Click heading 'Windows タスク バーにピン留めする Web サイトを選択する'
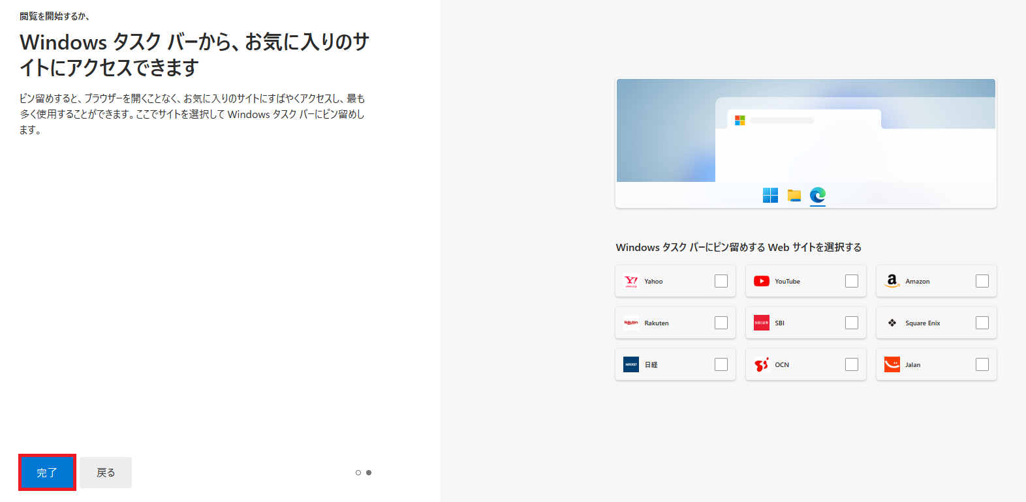The width and height of the screenshot is (1026, 502). coord(739,247)
